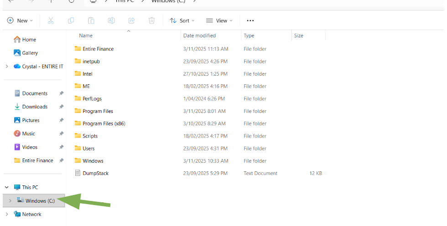Click the Delete trash can icon
This screenshot has width=447, height=226.
(x=151, y=21)
